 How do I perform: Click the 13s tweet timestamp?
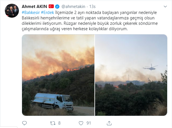point(92,7)
